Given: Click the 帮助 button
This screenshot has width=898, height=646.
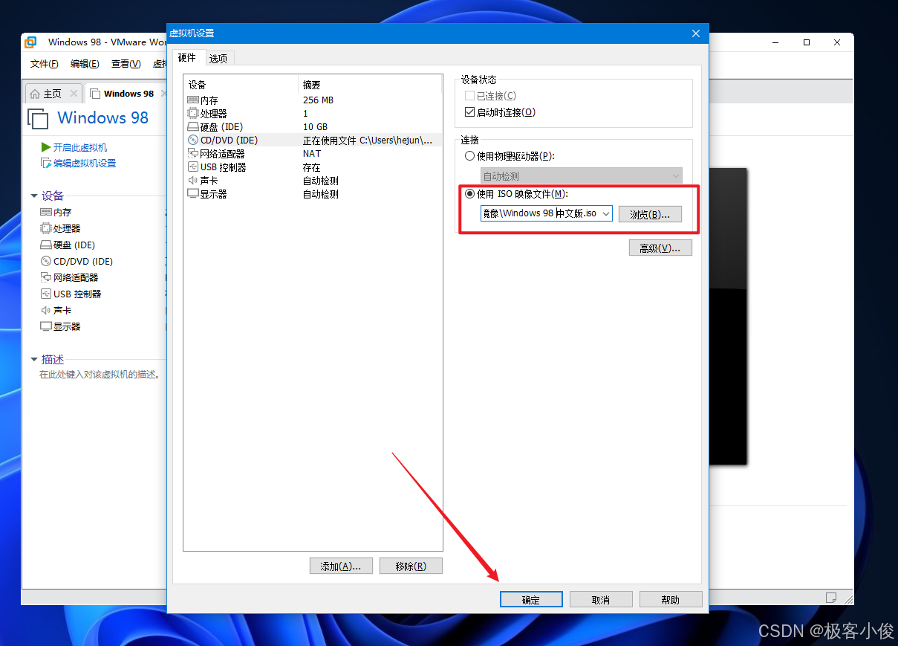Looking at the screenshot, I should 671,600.
